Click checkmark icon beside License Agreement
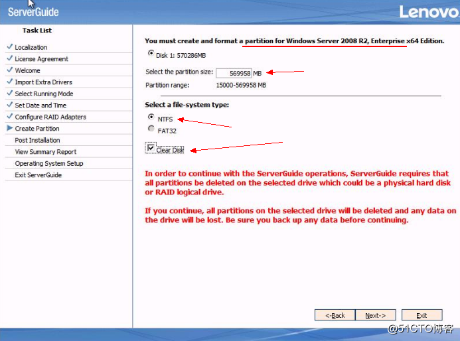 10,58
